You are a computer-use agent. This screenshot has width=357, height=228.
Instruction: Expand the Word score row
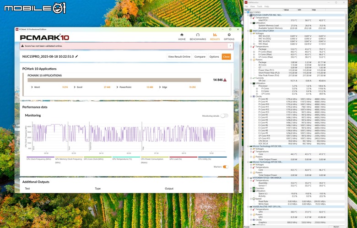point(32,87)
